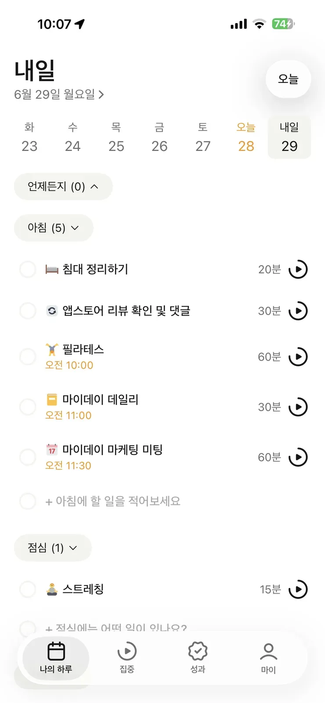The height and width of the screenshot is (703, 325).
Task: Add a task in 아침에 할 일을 적어보세요 field
Action: pyautogui.click(x=113, y=501)
